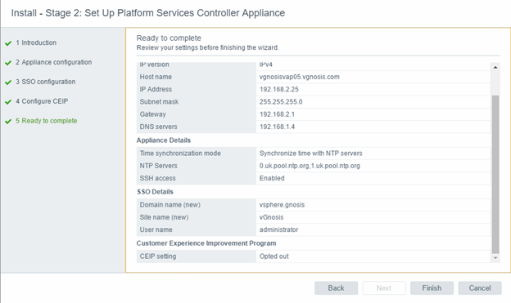The image size is (511, 303).
Task: Click the IPv4 value
Action: click(265, 65)
